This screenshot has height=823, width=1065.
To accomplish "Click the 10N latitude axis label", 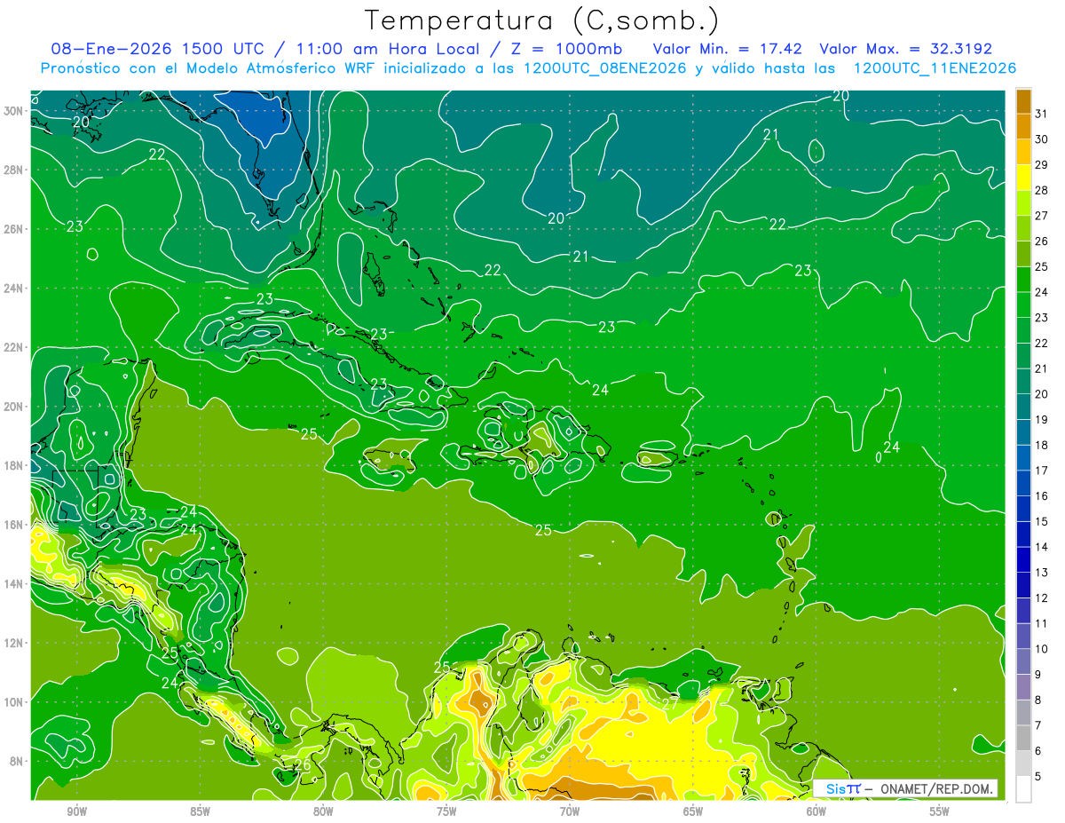I will coord(12,702).
